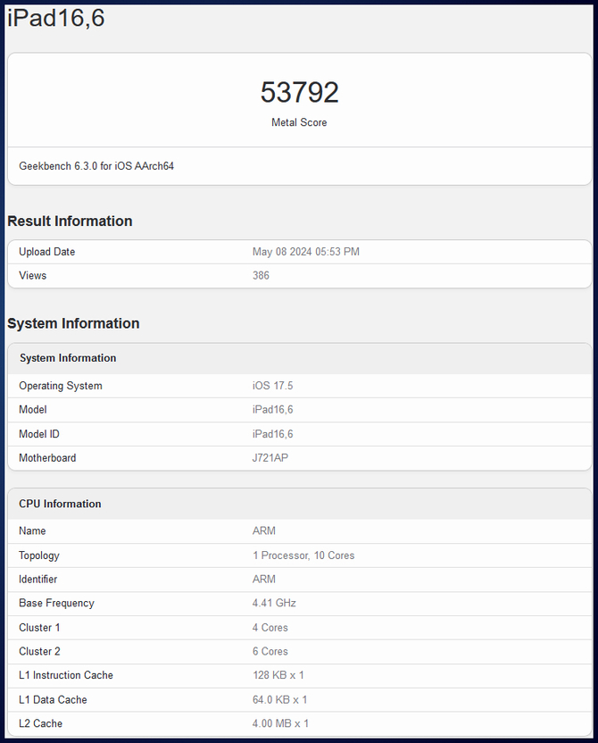598x743 pixels.
Task: Click the Metal Score label
Action: pos(299,122)
